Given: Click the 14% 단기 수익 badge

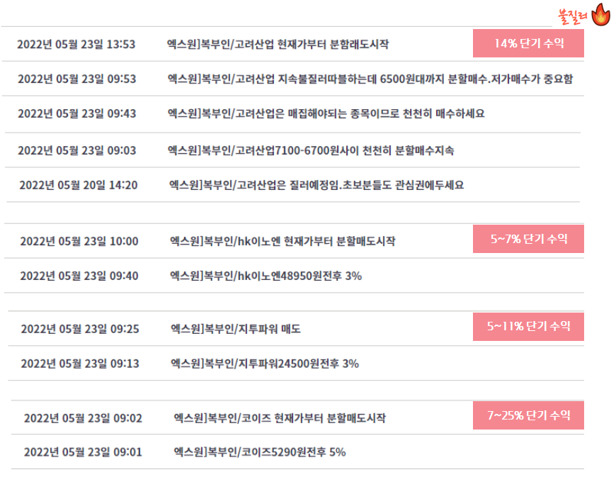Looking at the screenshot, I should [528, 43].
